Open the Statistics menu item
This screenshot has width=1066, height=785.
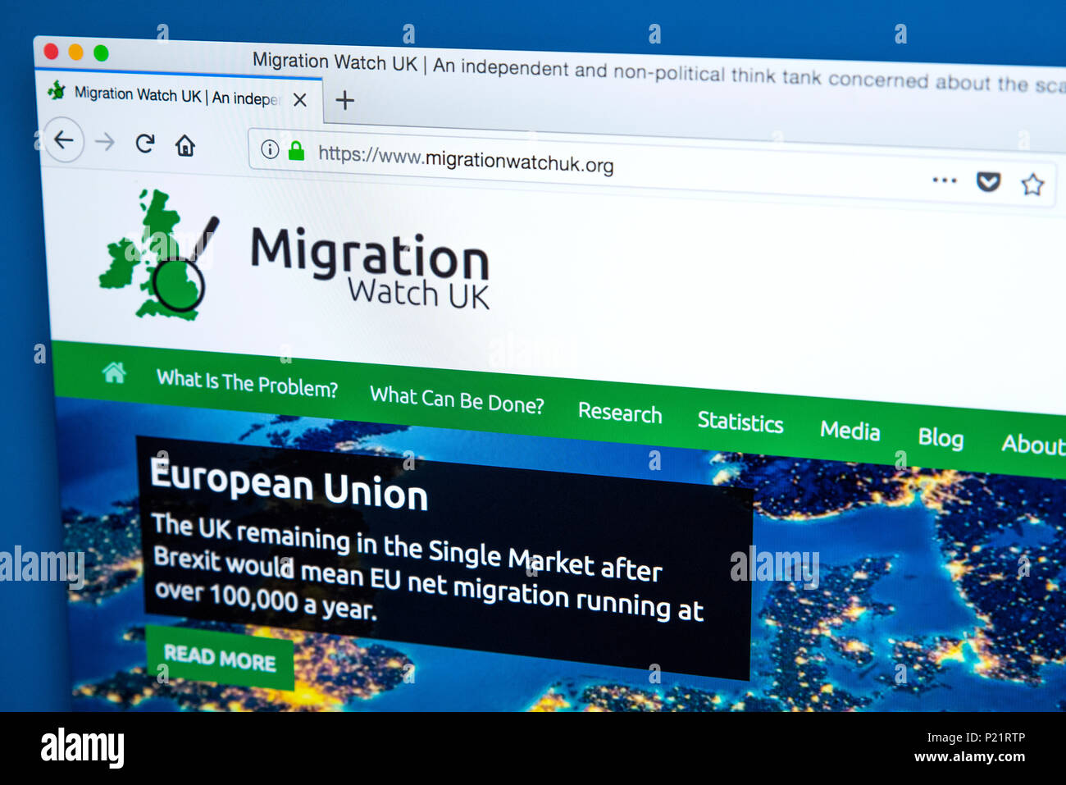(x=740, y=422)
